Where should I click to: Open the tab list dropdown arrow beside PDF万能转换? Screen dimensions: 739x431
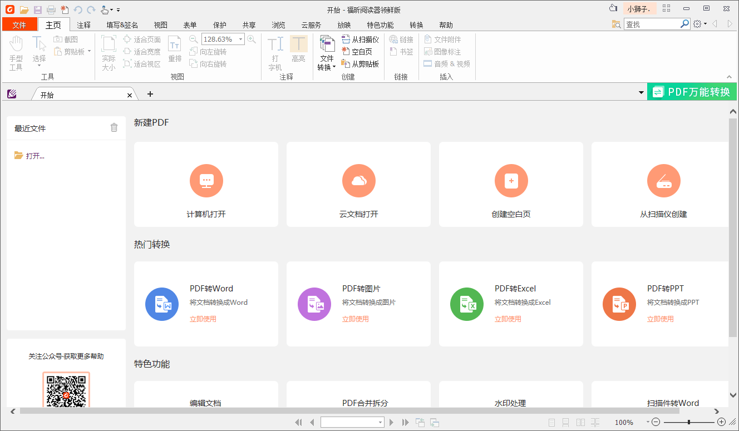[641, 92]
